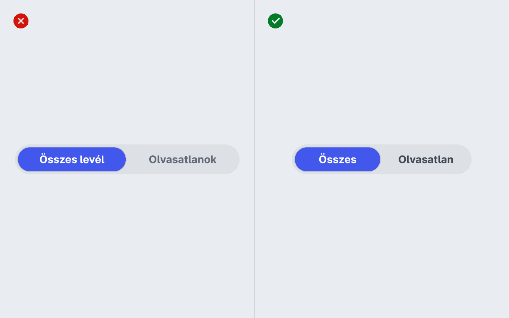The image size is (509, 318).
Task: Switch to the "Olvasatlanok" segment
Action: (x=183, y=159)
